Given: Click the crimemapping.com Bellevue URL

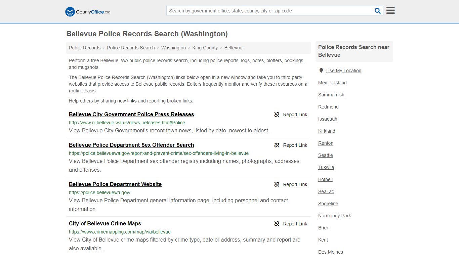Looking at the screenshot, I should tap(120, 232).
